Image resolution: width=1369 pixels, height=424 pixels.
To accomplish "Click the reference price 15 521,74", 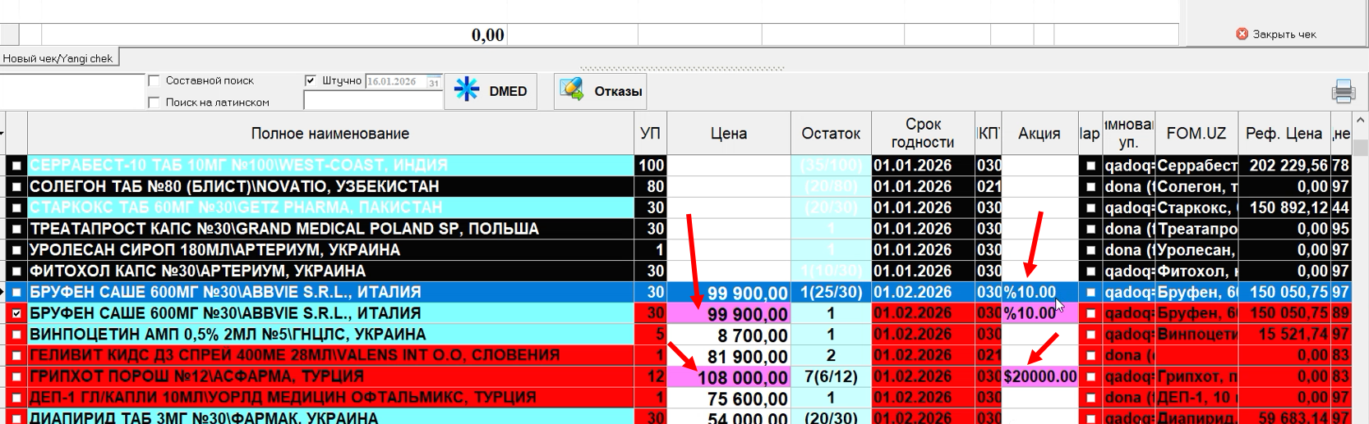I will pos(1284,335).
